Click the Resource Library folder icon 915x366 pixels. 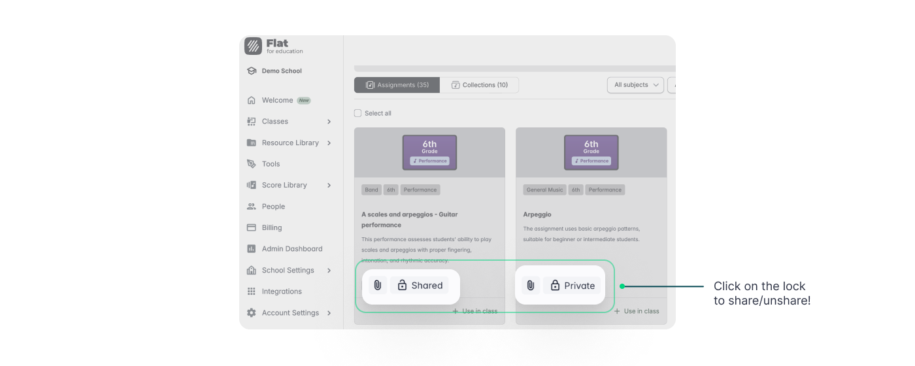pyautogui.click(x=252, y=143)
